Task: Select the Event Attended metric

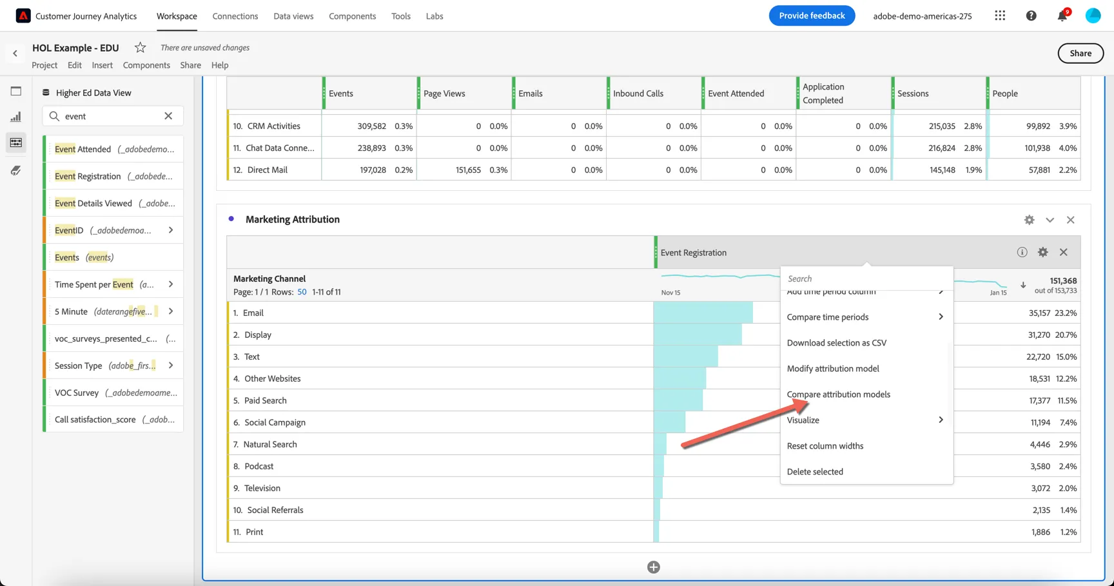Action: (114, 149)
